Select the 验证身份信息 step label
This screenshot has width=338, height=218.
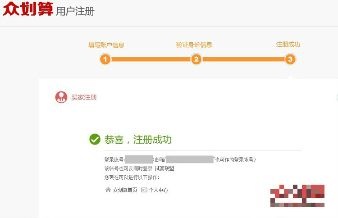pyautogui.click(x=194, y=45)
